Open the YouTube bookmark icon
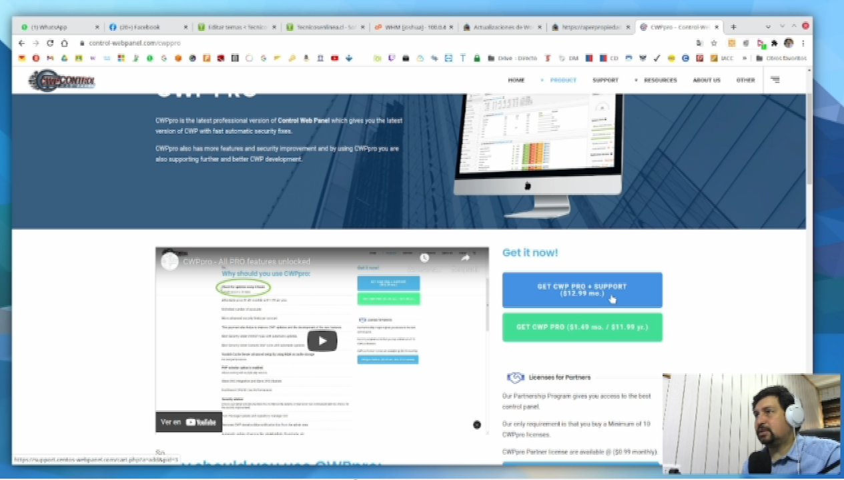 coord(334,58)
